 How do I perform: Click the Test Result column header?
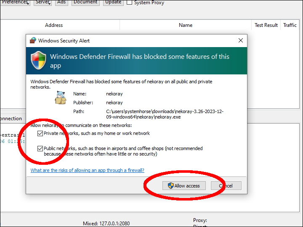pyautogui.click(x=266, y=25)
